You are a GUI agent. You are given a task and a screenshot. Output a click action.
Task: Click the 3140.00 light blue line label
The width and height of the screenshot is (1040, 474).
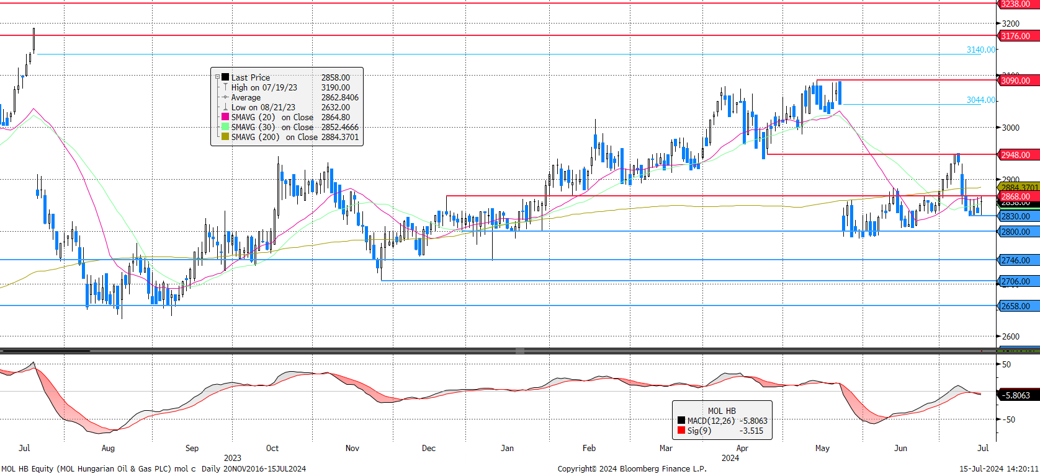pyautogui.click(x=981, y=50)
